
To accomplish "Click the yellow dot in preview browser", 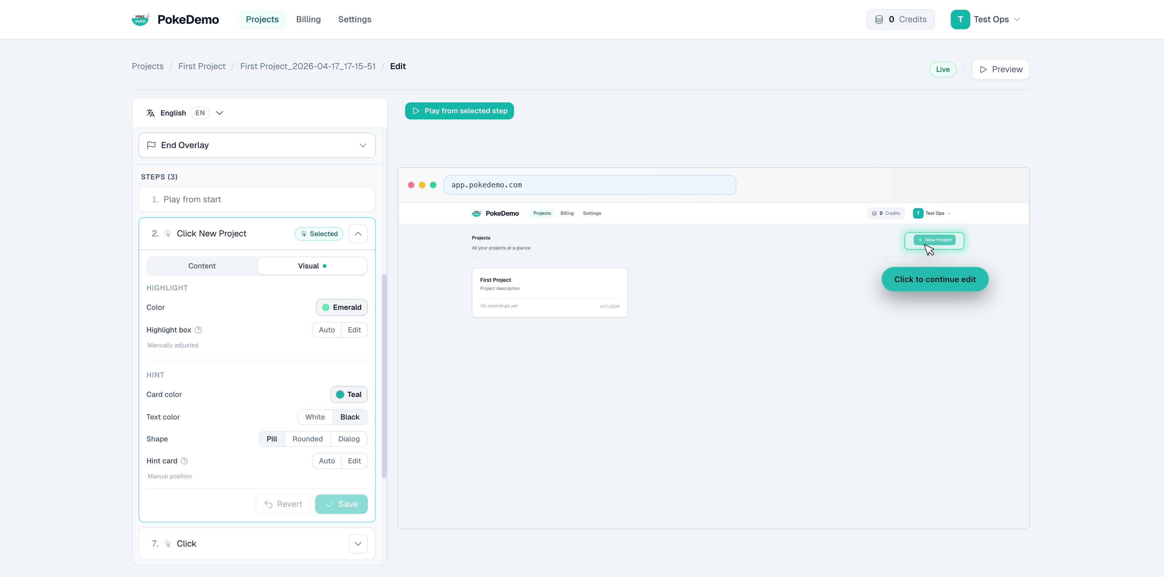I will point(422,185).
